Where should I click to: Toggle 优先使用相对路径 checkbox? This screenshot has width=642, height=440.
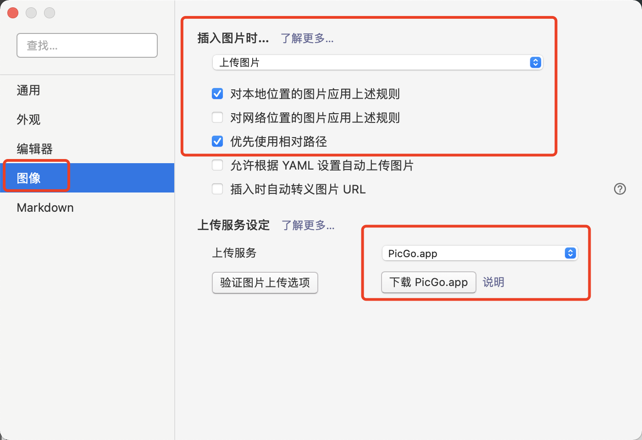(217, 142)
